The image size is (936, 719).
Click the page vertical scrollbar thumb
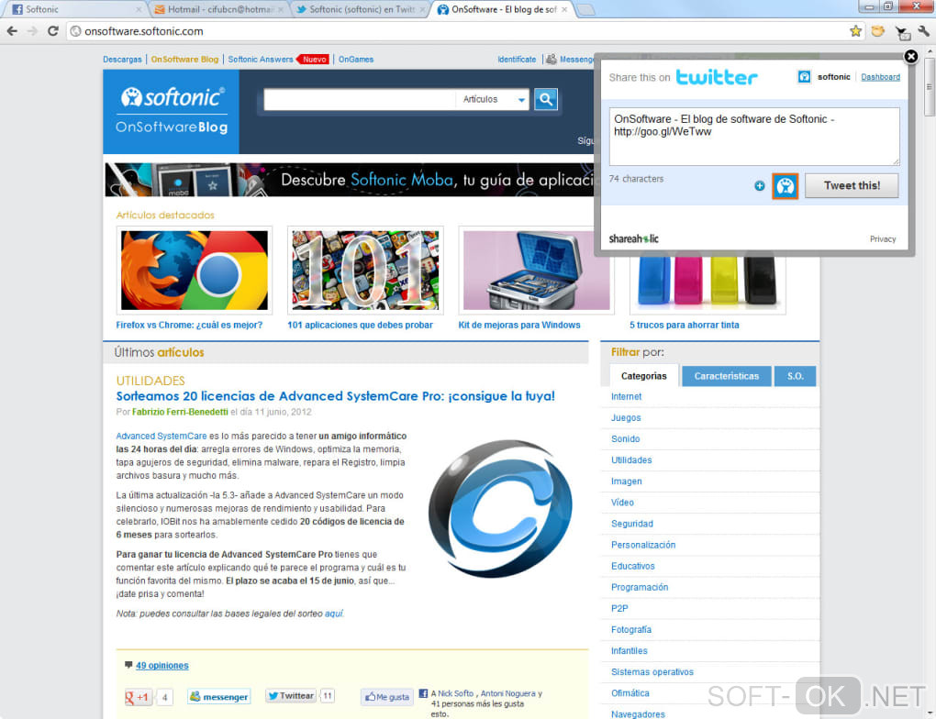929,87
